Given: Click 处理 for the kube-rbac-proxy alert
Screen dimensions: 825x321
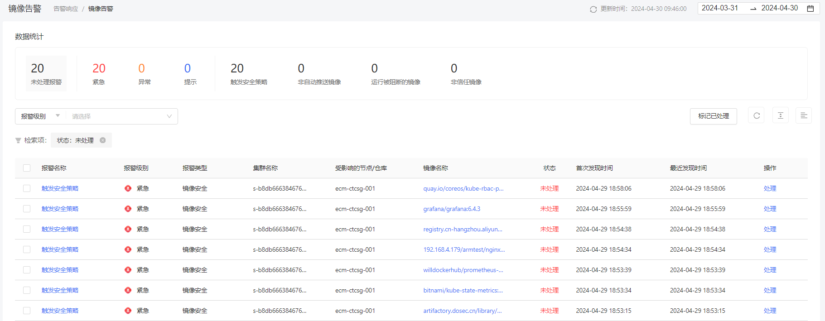Looking at the screenshot, I should click(x=770, y=188).
